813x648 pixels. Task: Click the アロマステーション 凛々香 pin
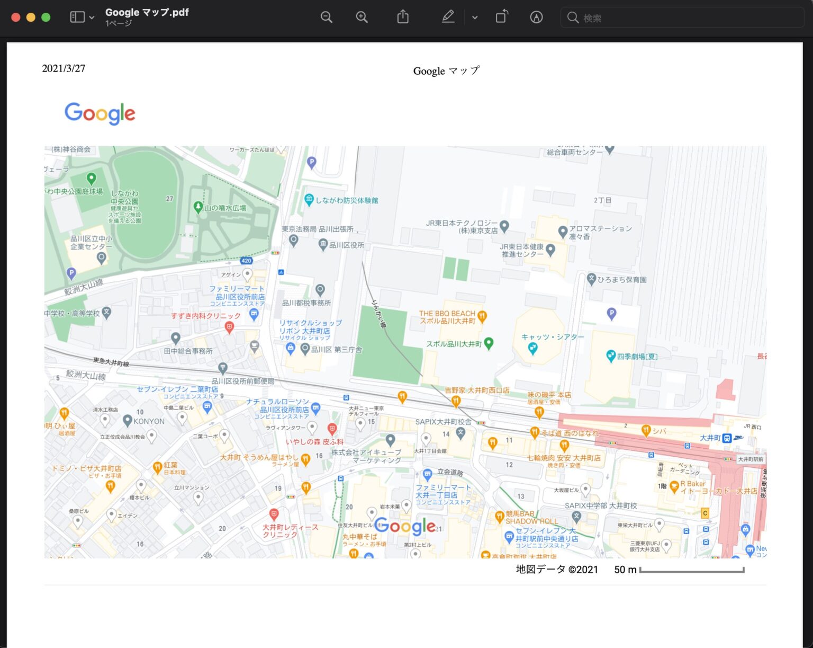click(x=563, y=232)
